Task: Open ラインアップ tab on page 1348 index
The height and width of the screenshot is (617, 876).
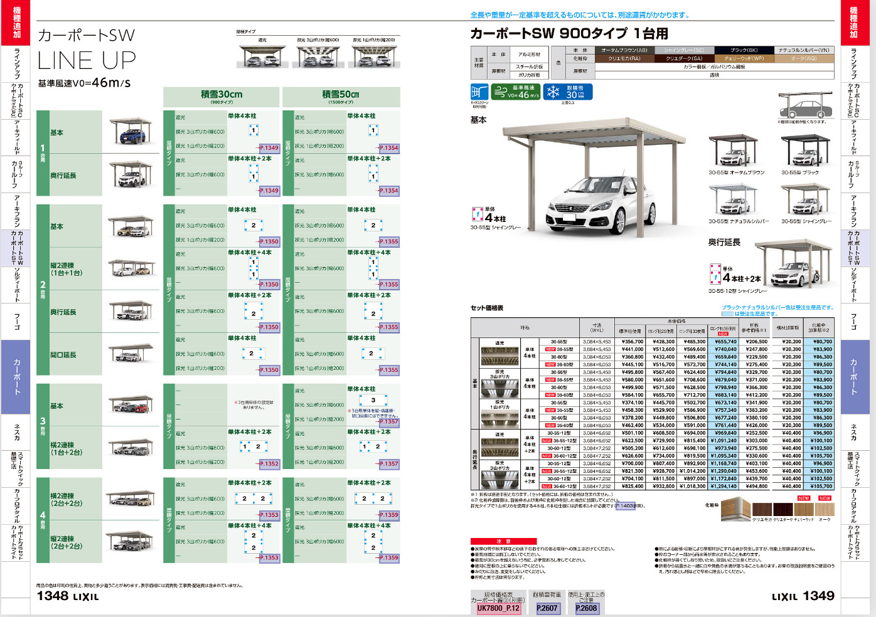Action: (16, 63)
